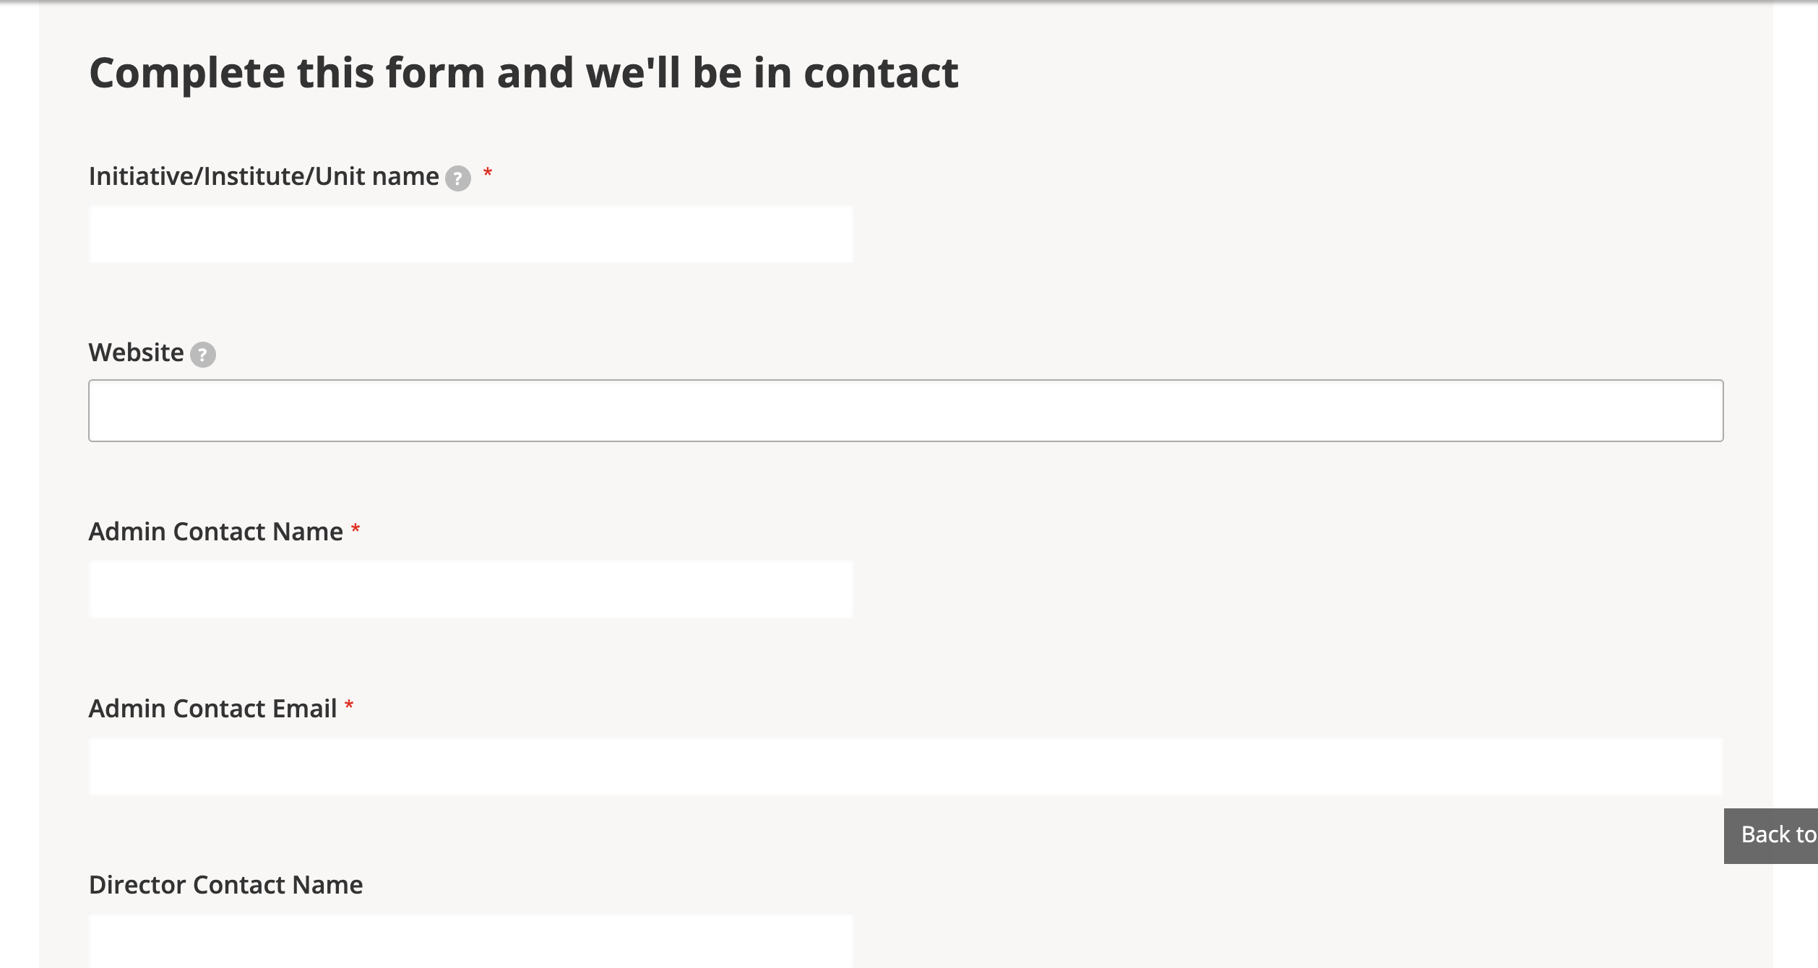Focus the Initiative/Institute/Unit name text field
The image size is (1818, 968).
(x=470, y=234)
